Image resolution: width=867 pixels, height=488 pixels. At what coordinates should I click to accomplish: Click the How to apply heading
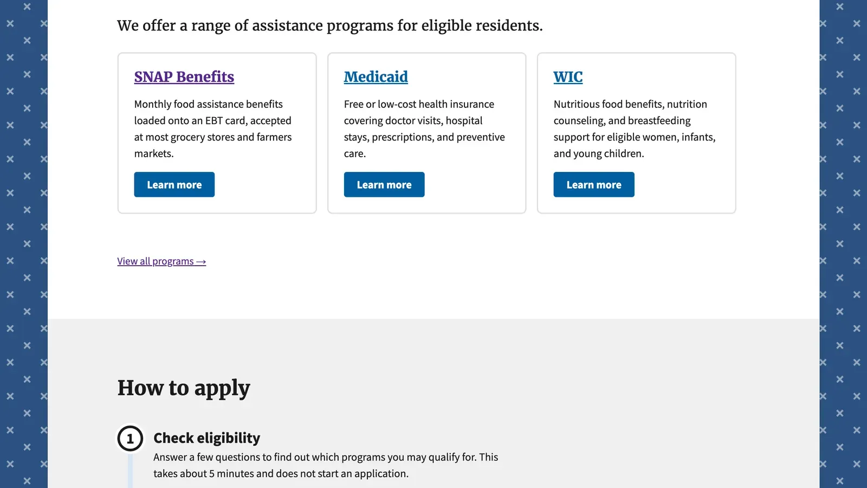click(x=184, y=387)
